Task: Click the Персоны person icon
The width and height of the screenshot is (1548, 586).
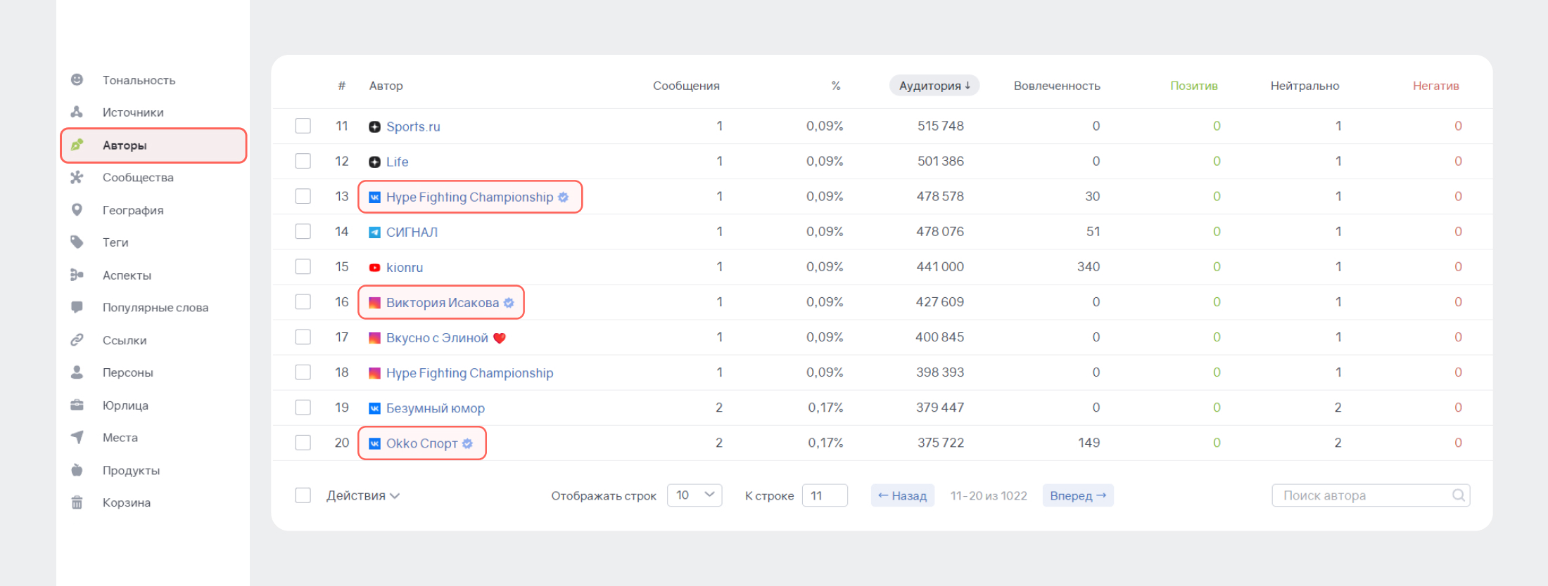Action: [77, 372]
